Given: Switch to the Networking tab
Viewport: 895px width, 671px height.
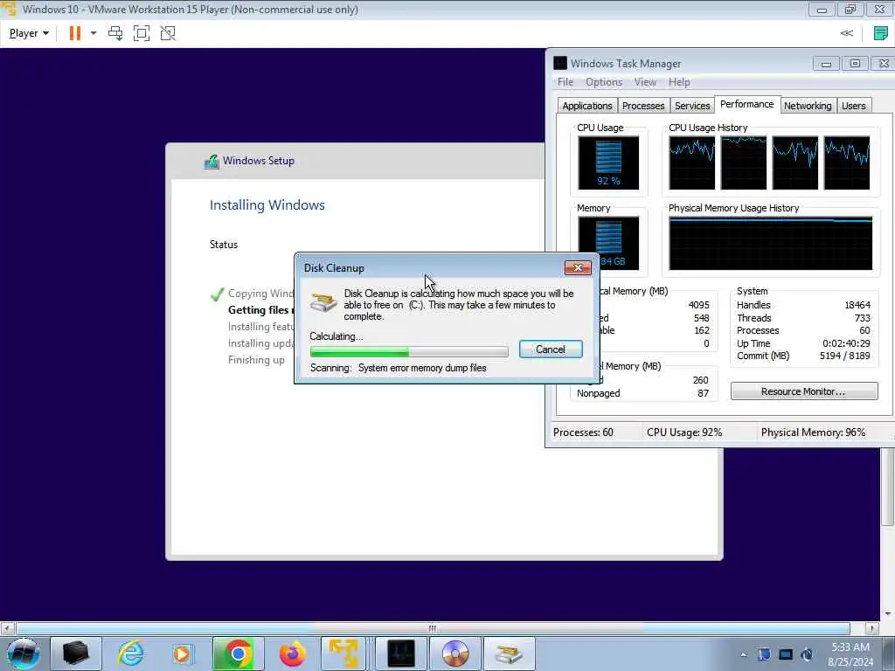Looking at the screenshot, I should tap(808, 106).
